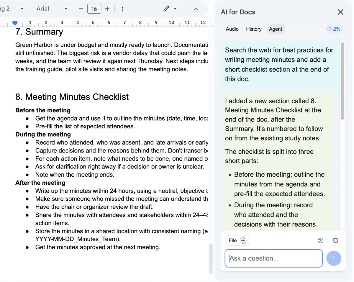This screenshot has height=282, width=354.
Task: Click 'Have the chair or organizer review' bullet
Action: [94, 207]
